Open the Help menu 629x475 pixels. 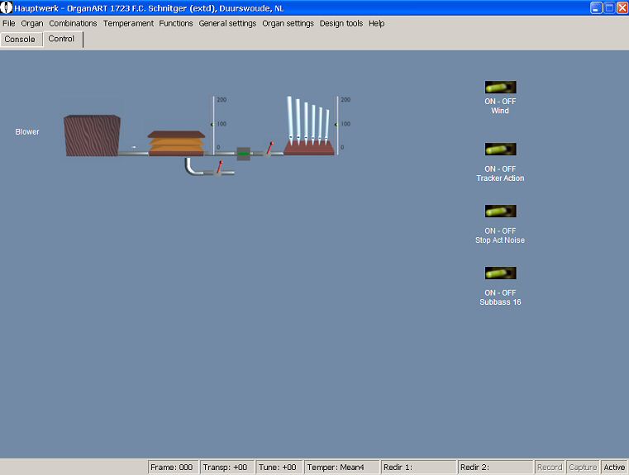(377, 23)
